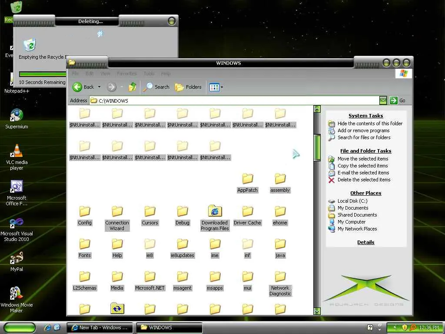Select the Cursors folder

149,216
